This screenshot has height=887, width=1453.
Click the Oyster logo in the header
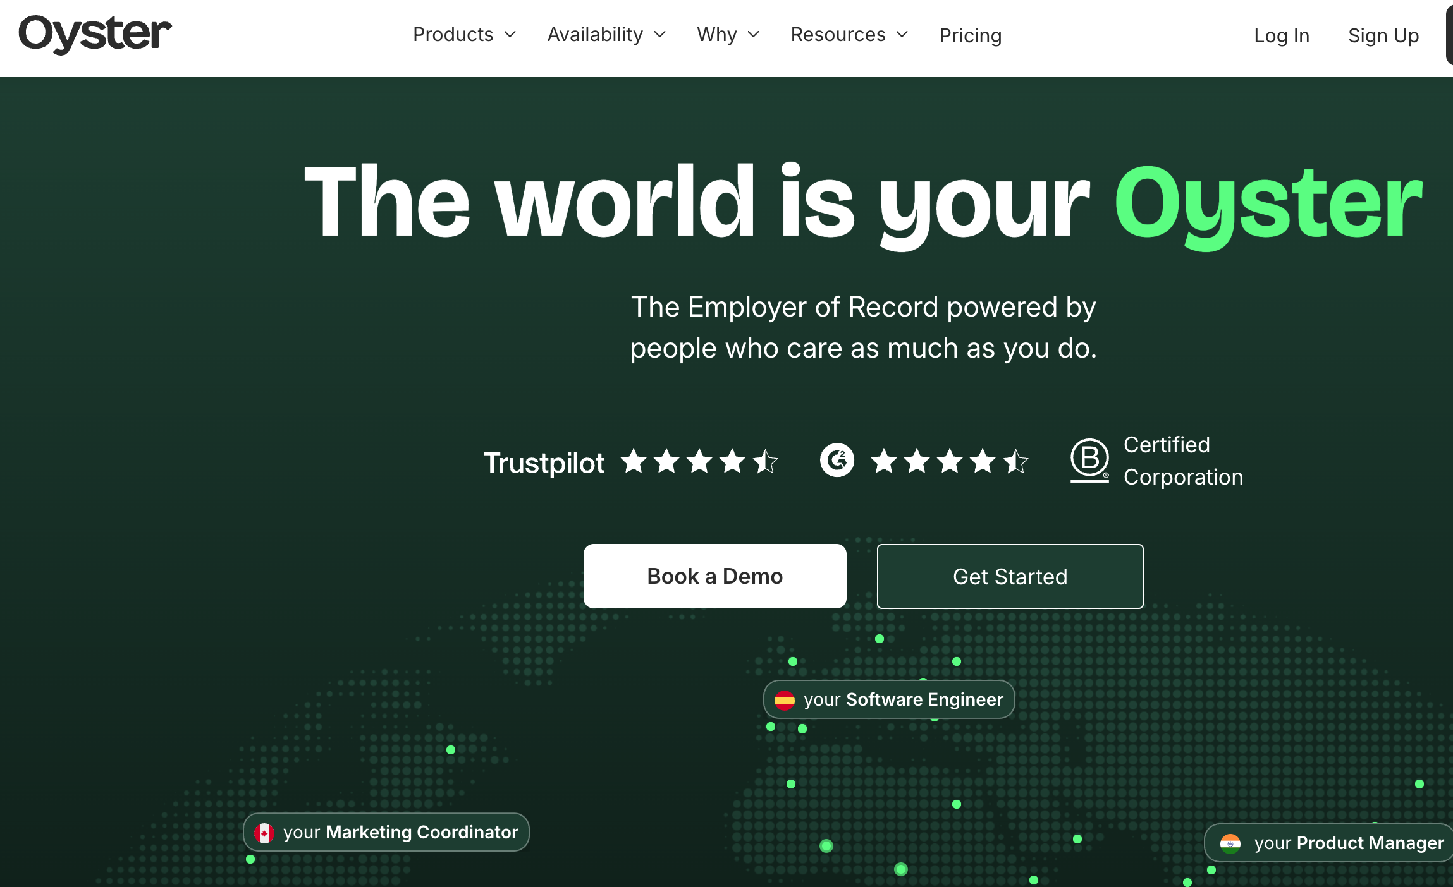[x=95, y=34]
